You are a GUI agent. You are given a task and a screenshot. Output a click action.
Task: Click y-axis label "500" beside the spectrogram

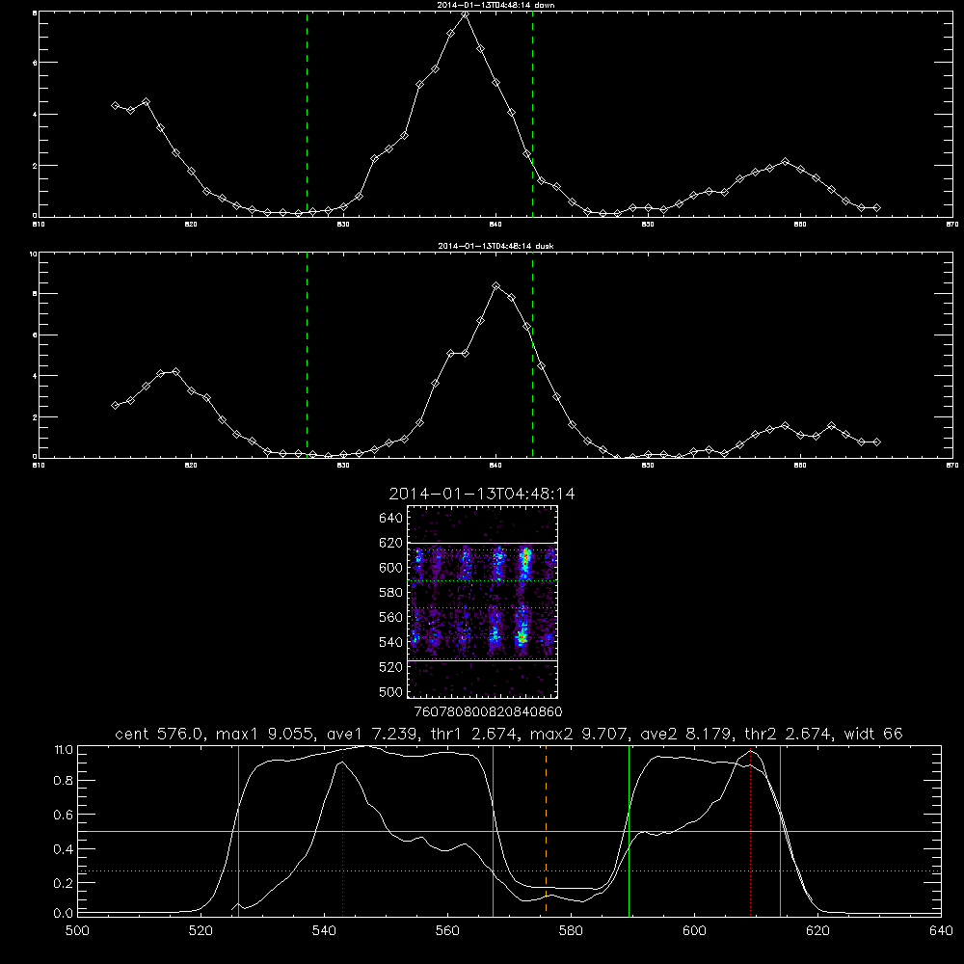tap(390, 691)
